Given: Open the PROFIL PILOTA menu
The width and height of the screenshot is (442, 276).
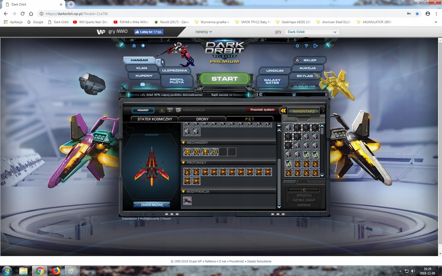Looking at the screenshot, I should click(177, 81).
